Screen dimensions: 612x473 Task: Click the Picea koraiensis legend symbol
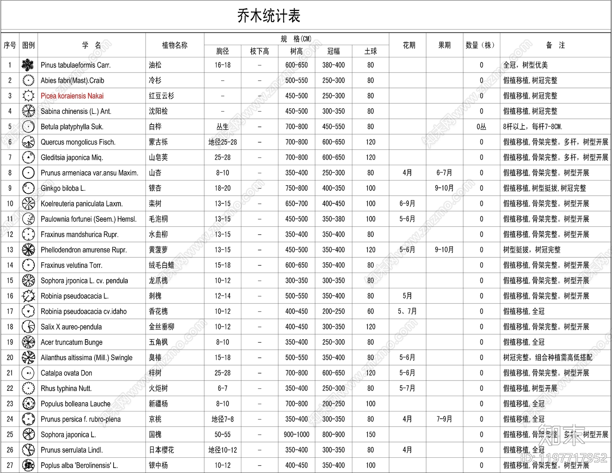pos(28,96)
